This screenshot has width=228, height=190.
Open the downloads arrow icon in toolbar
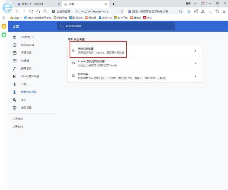point(210,11)
